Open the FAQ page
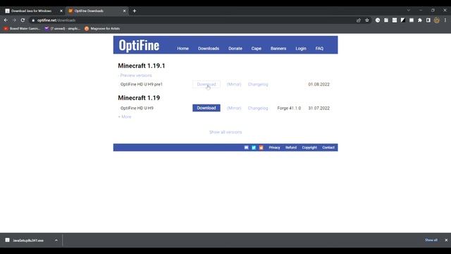 (x=319, y=49)
